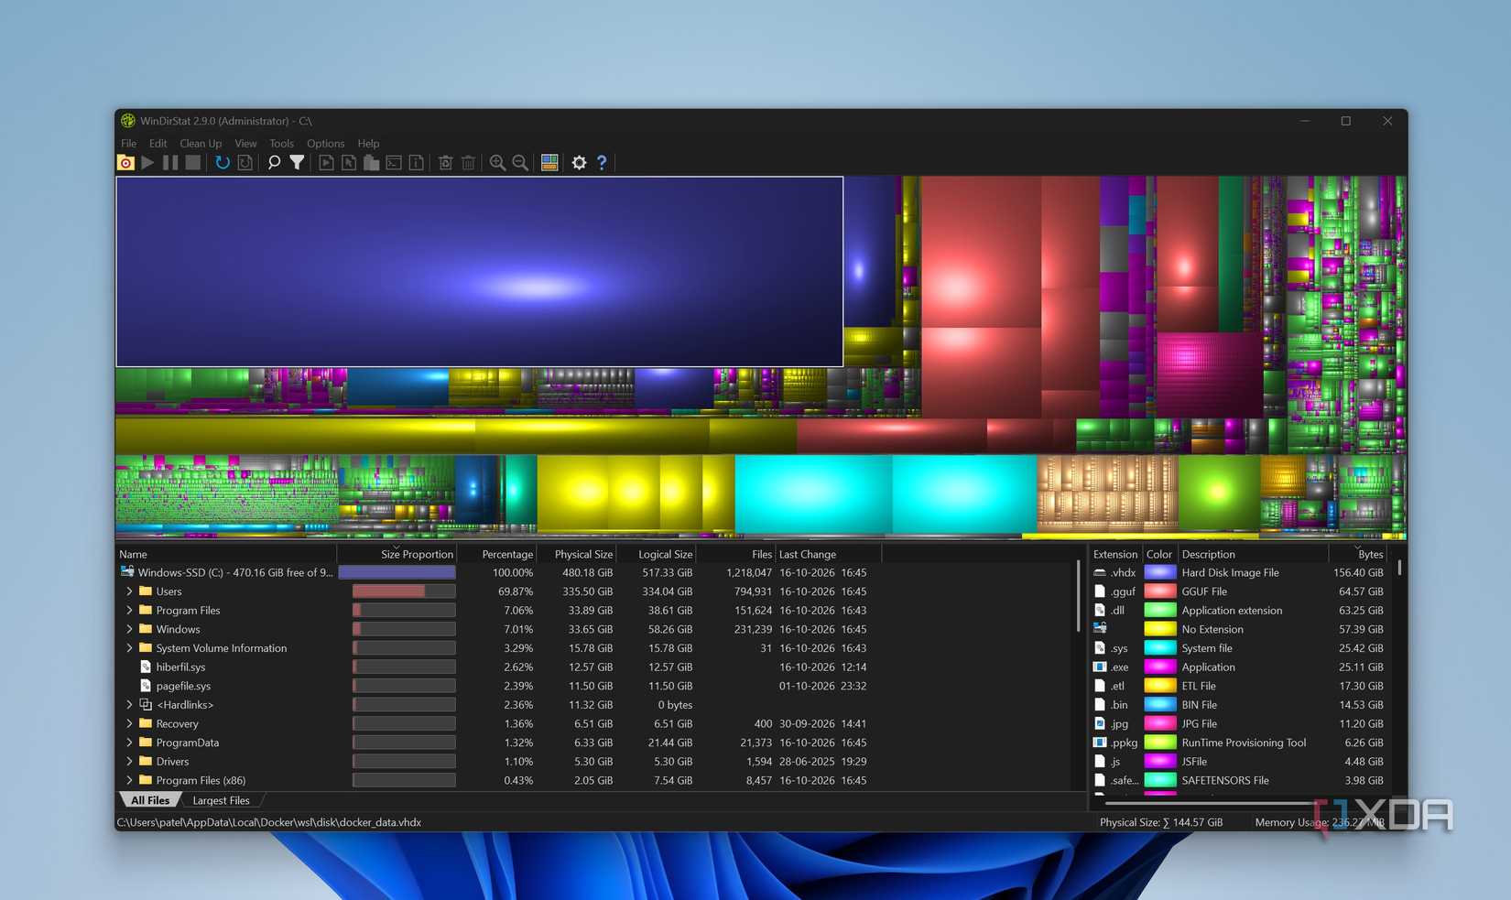Sort by the Logical Size column header
The height and width of the screenshot is (900, 1511).
(x=656, y=554)
